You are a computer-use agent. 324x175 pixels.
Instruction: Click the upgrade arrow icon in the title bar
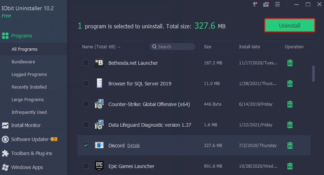255,4
